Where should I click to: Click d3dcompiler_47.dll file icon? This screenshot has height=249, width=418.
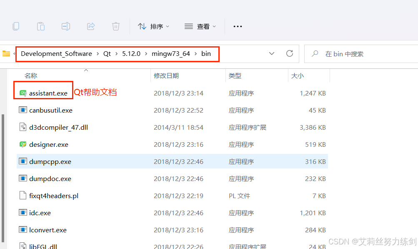pos(23,127)
